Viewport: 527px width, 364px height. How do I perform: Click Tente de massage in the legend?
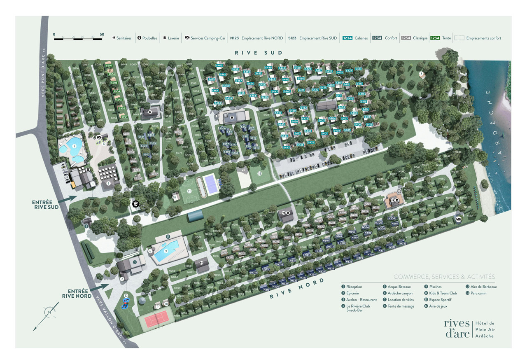click(399, 306)
